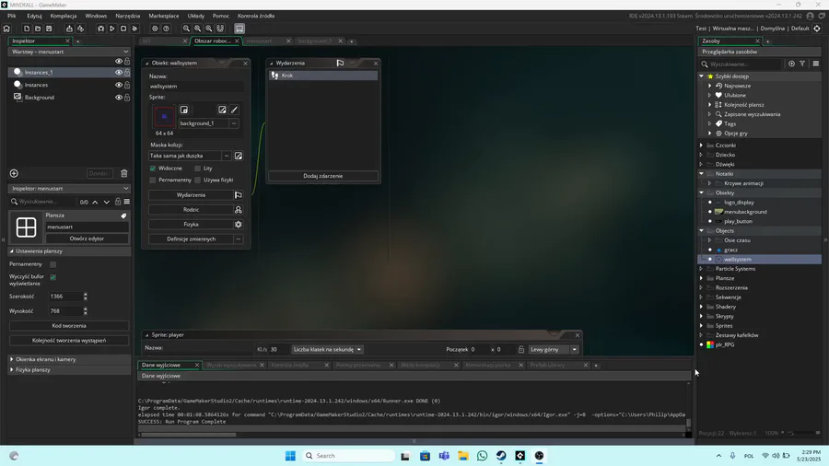Toggle workspace overview laptop icon
The width and height of the screenshot is (829, 466).
(239, 29)
